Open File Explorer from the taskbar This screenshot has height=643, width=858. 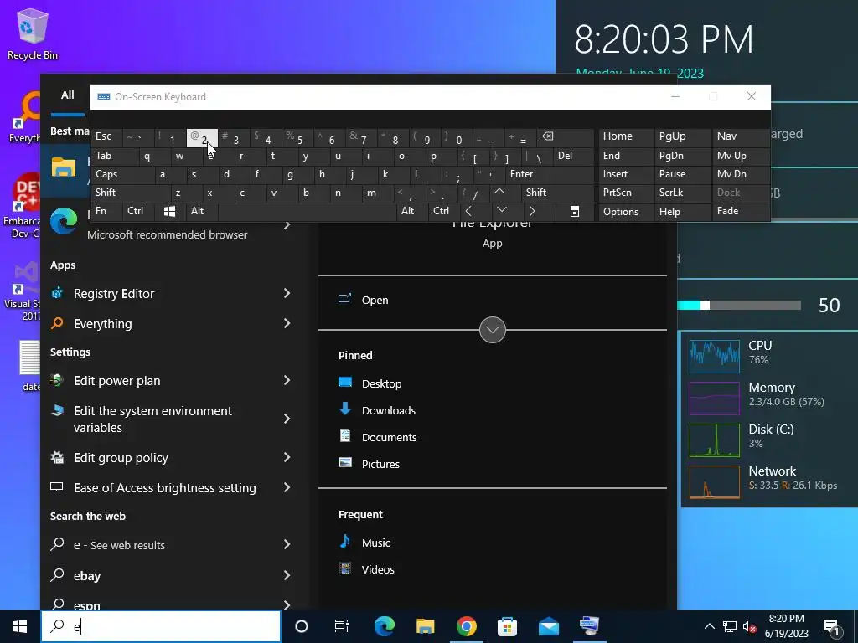pyautogui.click(x=425, y=626)
